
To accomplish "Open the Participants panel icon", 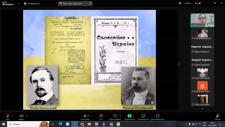I will point(85,116).
